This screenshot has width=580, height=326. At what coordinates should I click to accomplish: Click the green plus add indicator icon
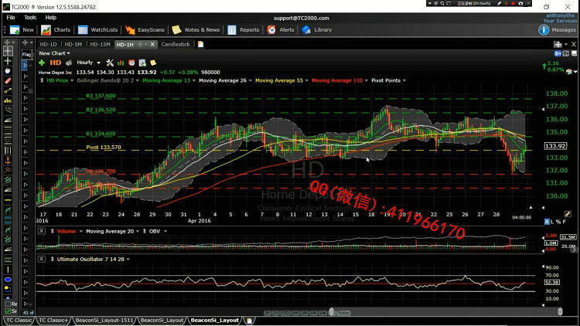(x=42, y=63)
